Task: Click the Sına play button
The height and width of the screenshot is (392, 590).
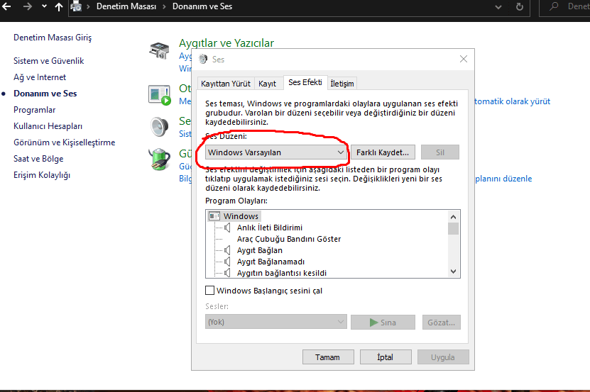Action: coord(383,322)
